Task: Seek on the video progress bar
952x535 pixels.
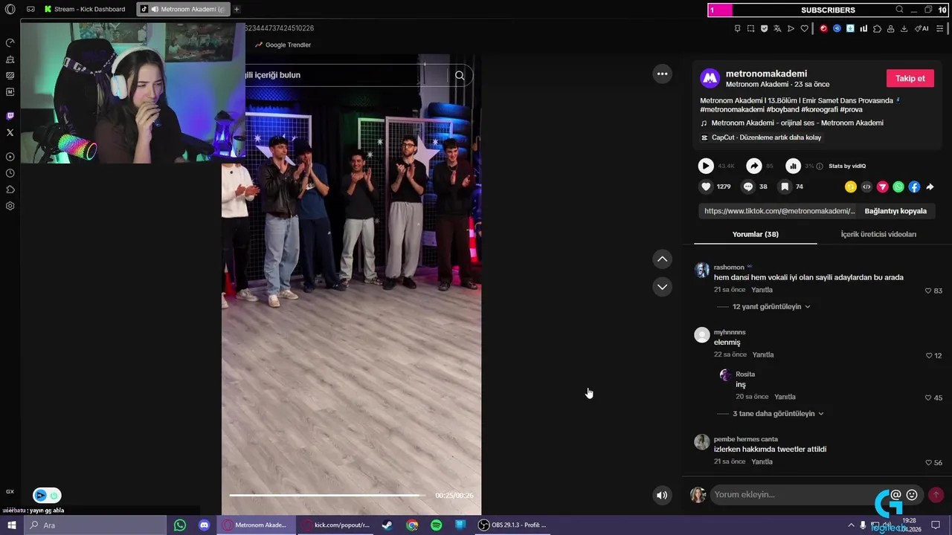Action: 327,495
